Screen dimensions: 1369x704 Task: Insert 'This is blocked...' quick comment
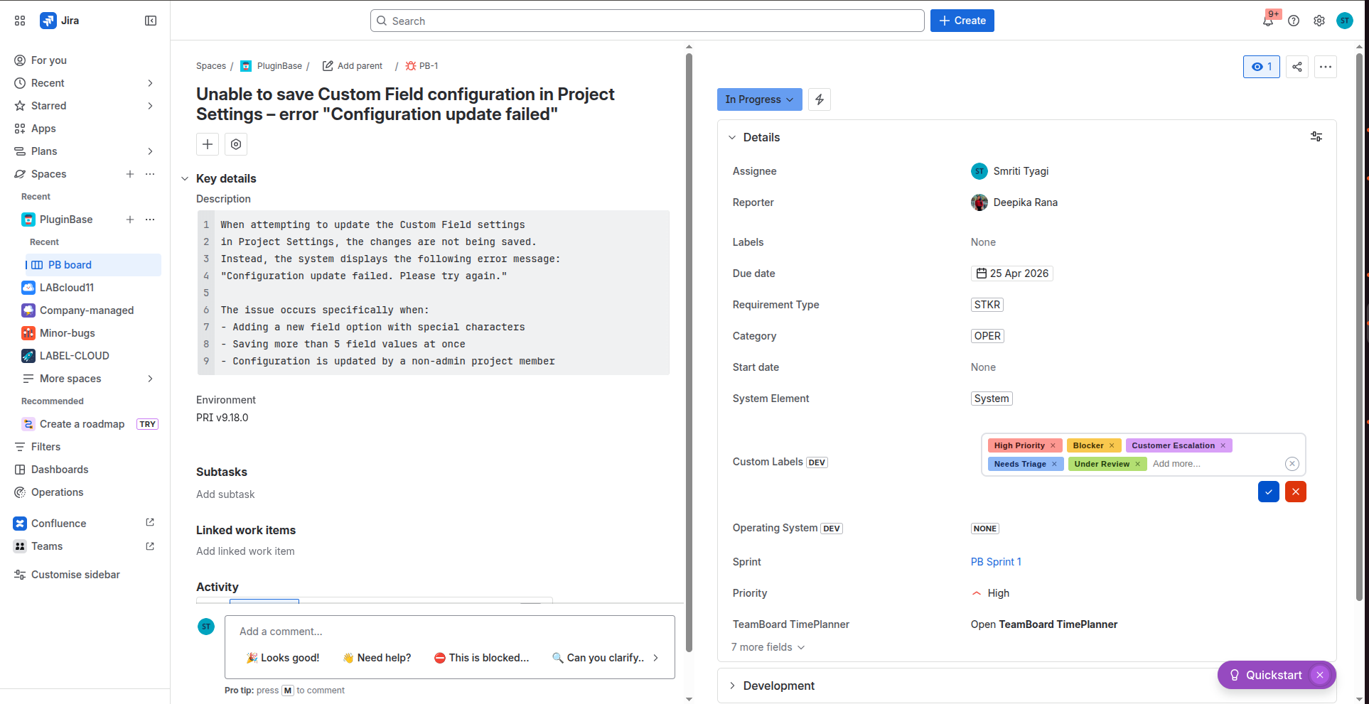click(x=481, y=658)
